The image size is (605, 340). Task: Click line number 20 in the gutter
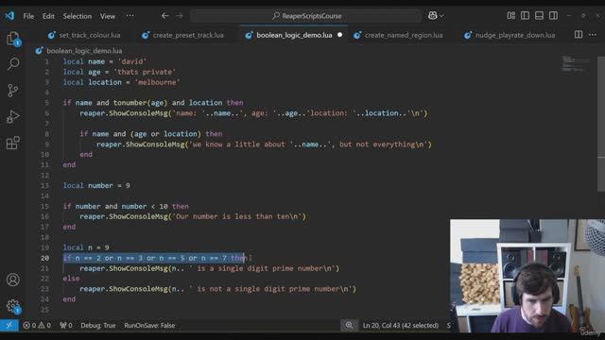44,258
